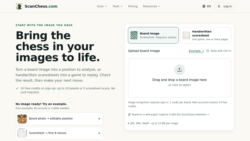Click the user icon in Log in
This screenshot has height=141, width=250.
pyautogui.click(x=219, y=6)
